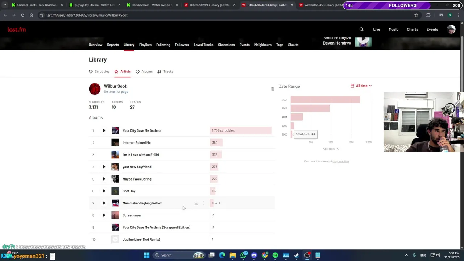
Task: Open the Last.fm search icon
Action: [361, 29]
